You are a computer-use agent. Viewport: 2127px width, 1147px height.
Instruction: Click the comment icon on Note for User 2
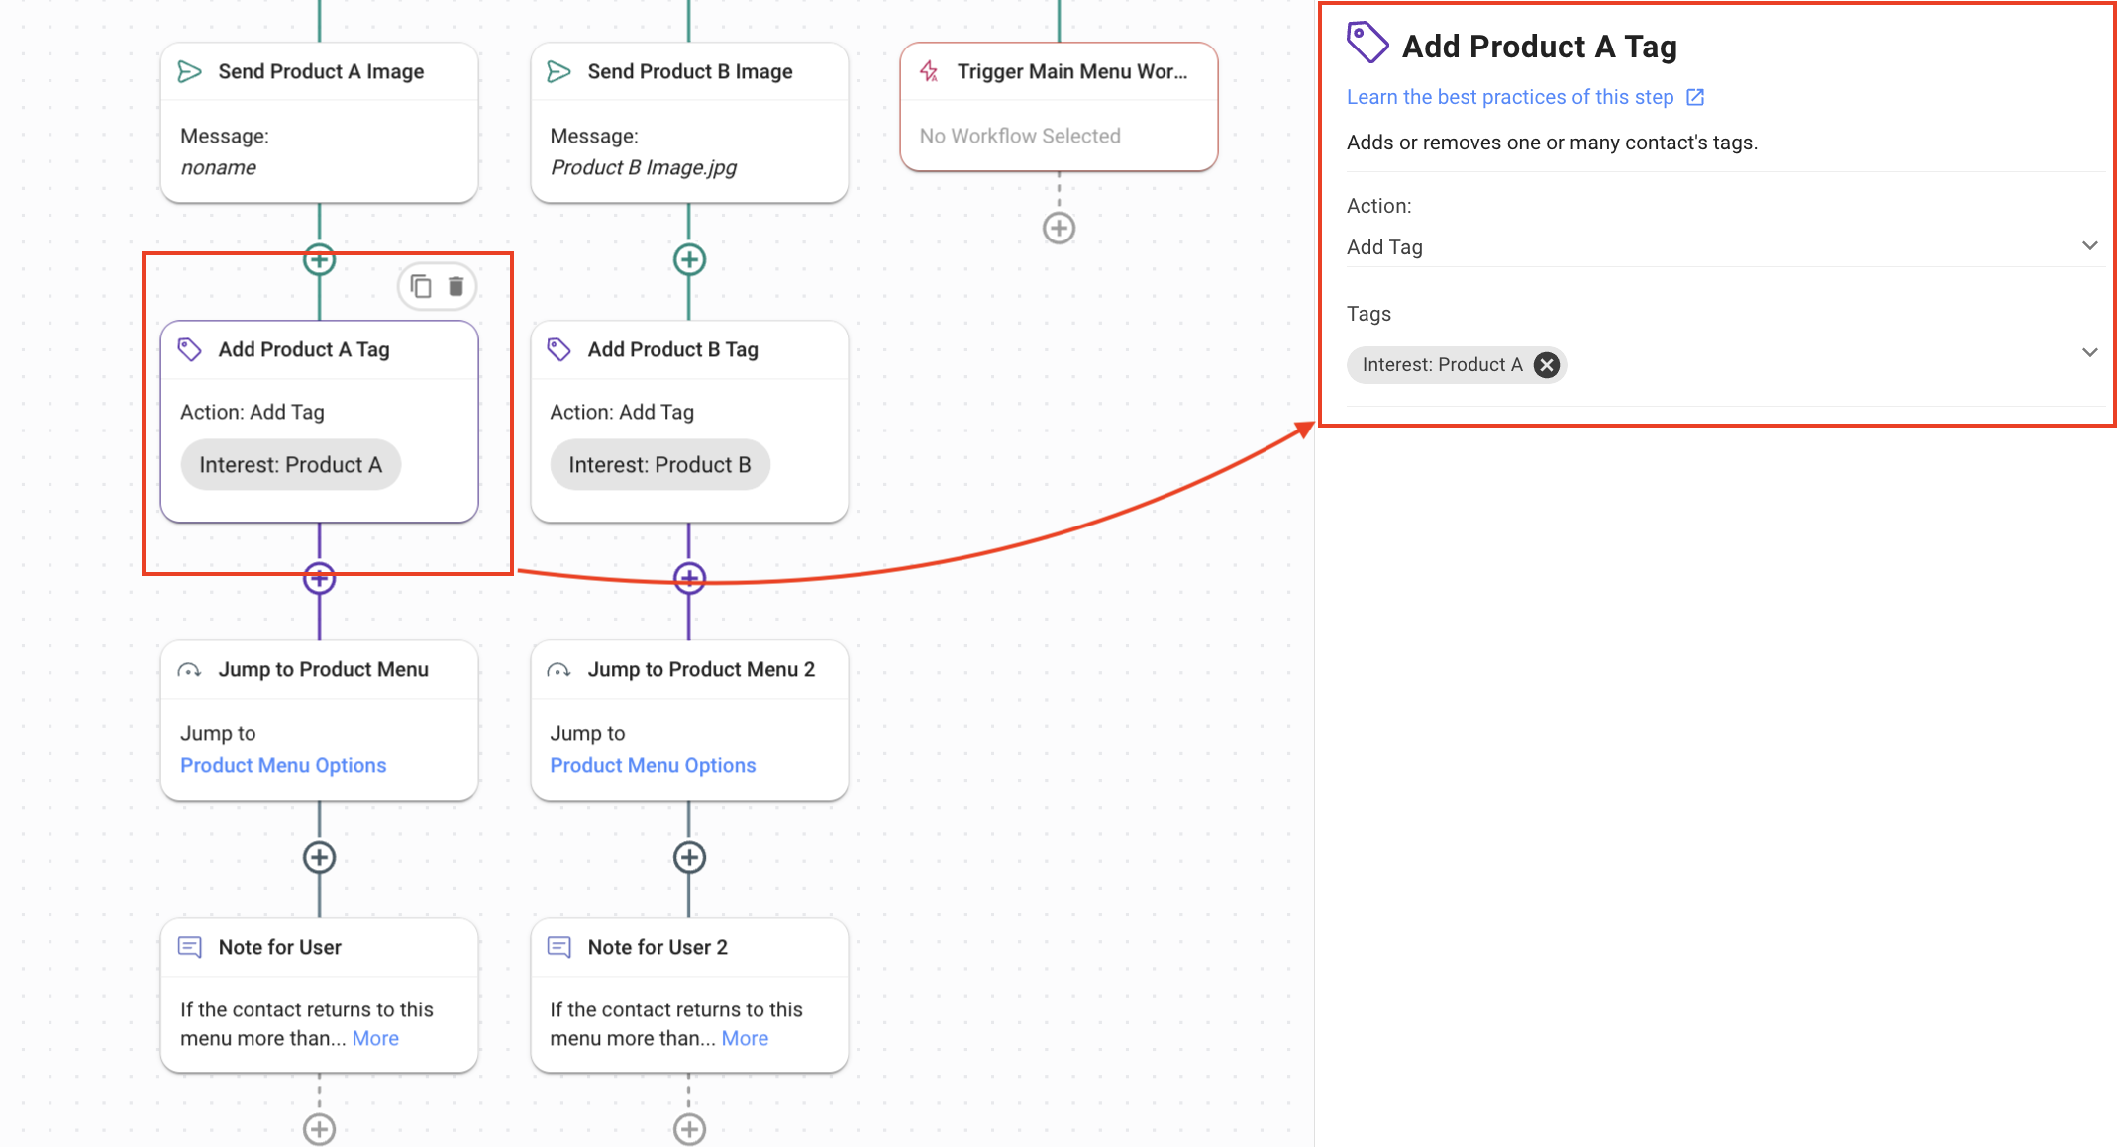[559, 947]
